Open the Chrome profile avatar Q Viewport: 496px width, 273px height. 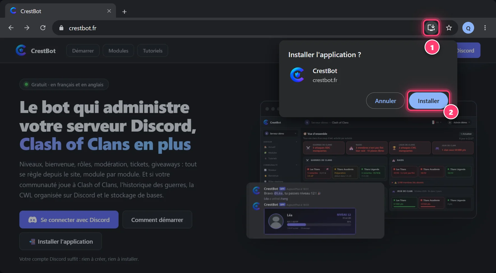click(x=468, y=28)
